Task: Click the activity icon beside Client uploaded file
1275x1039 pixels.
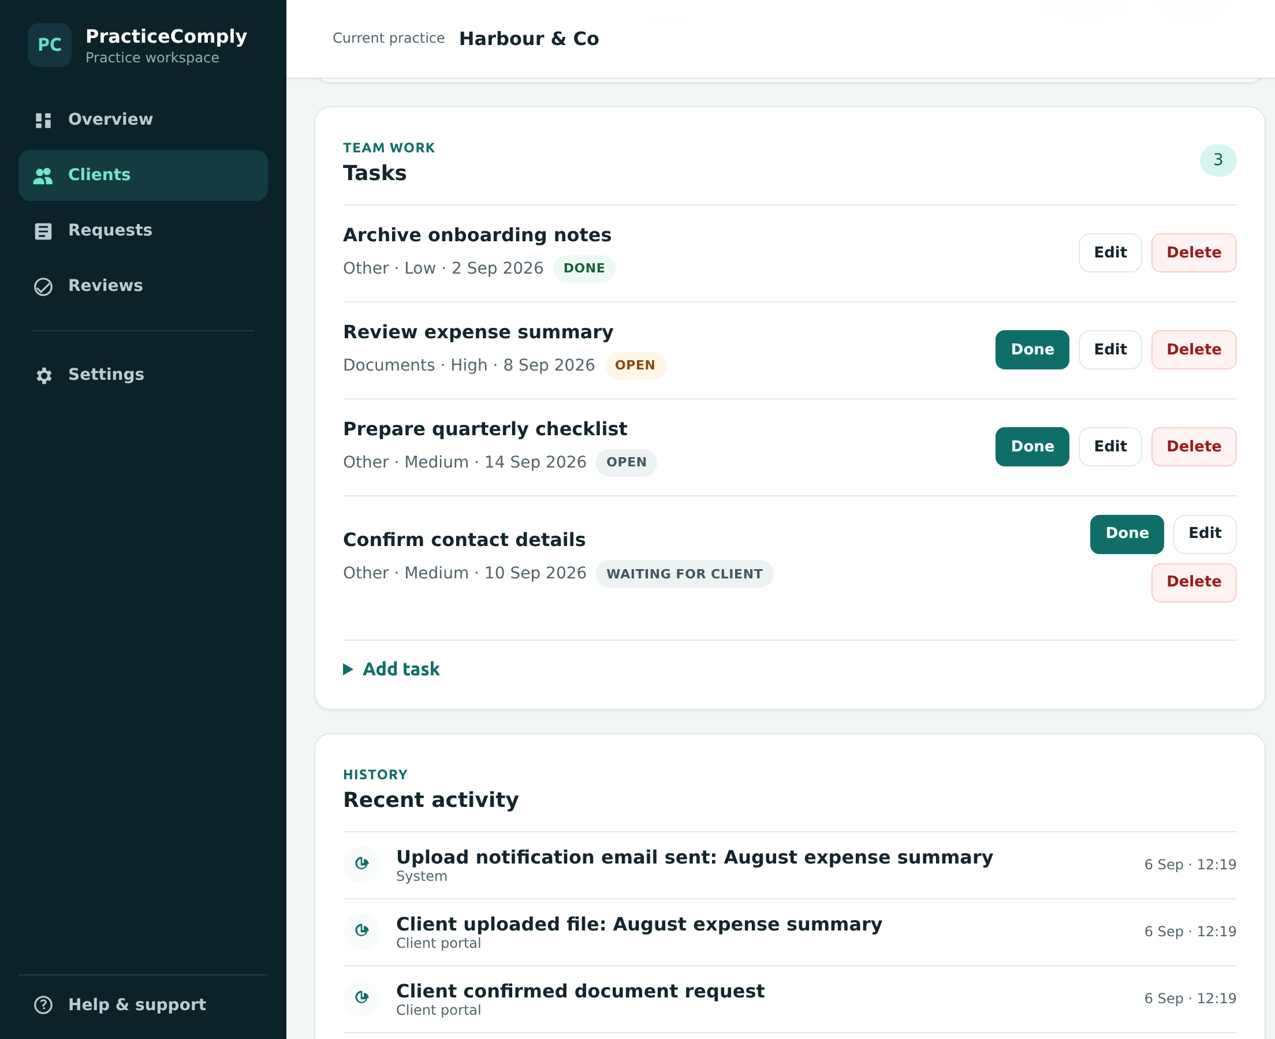Action: [x=361, y=930]
